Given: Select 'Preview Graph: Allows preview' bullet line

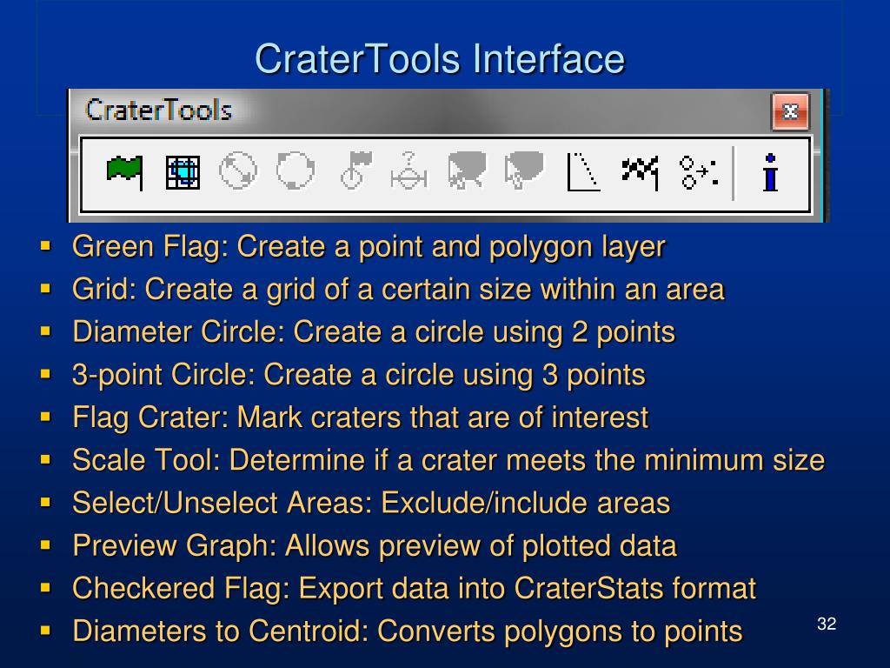Looking at the screenshot, I should pyautogui.click(x=375, y=546).
